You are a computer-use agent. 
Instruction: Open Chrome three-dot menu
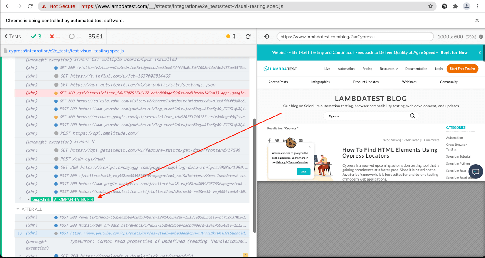[478, 6]
